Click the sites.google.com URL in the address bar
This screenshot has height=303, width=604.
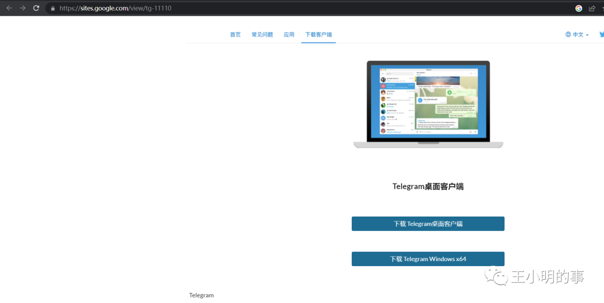coord(116,8)
